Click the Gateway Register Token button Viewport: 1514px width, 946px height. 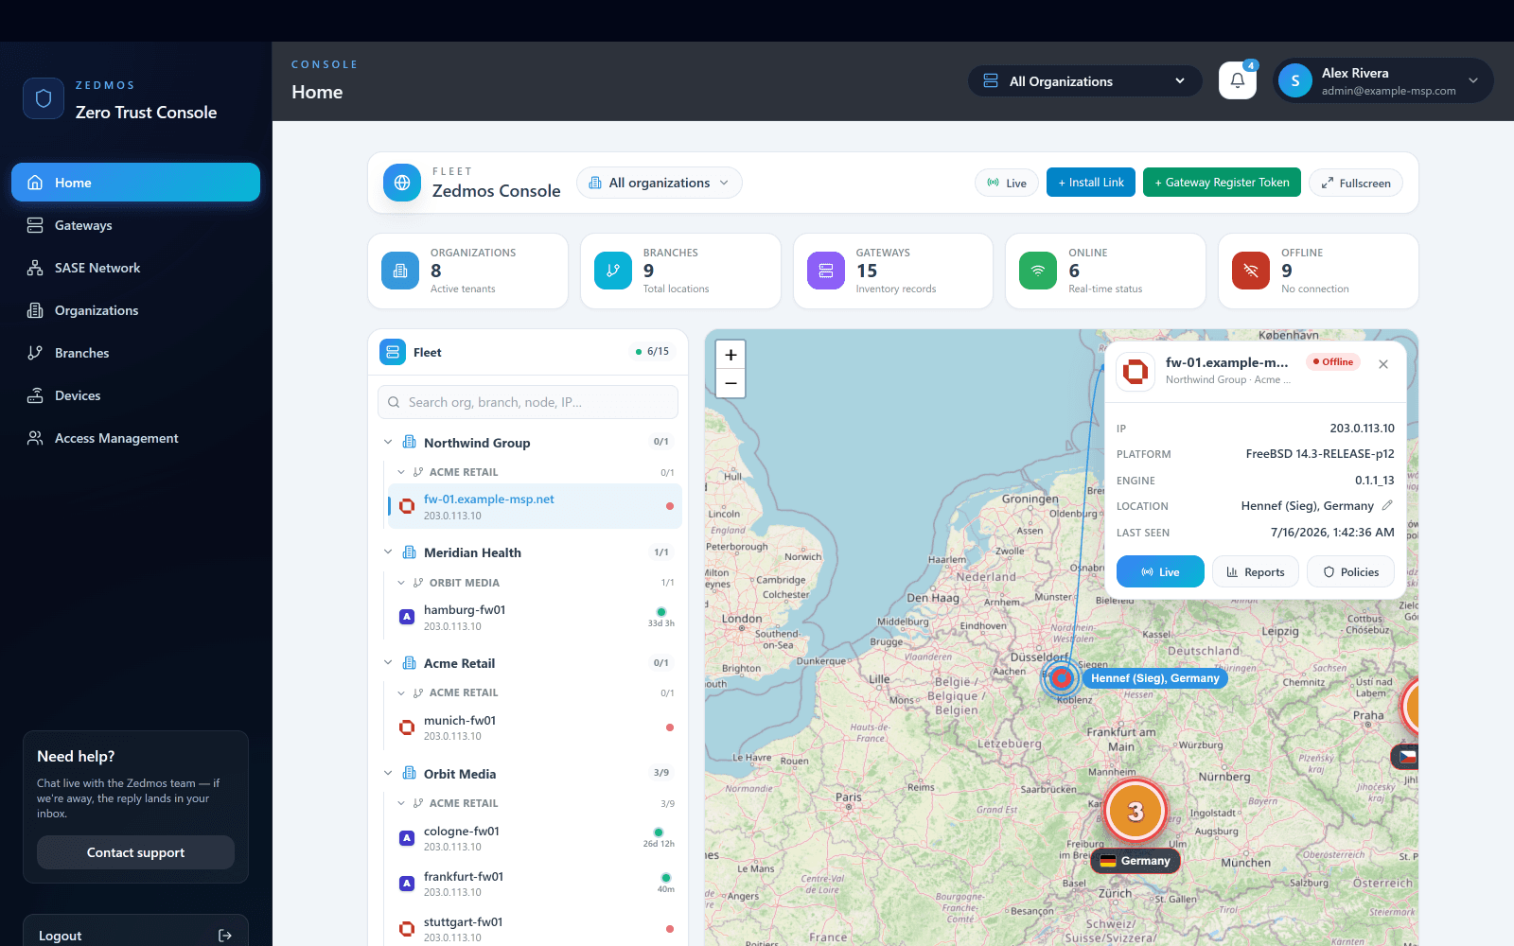pos(1222,183)
